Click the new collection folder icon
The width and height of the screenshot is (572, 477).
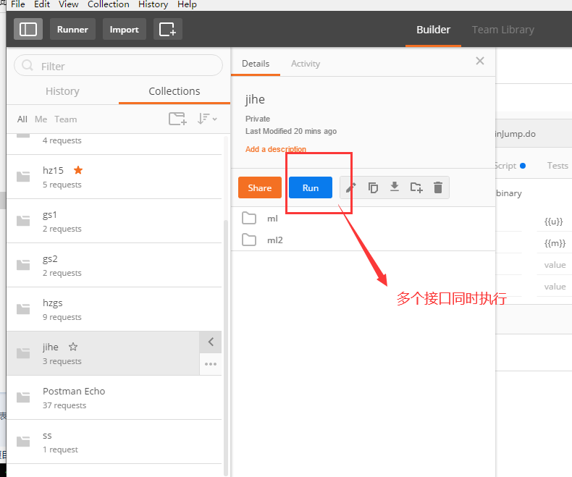point(177,119)
